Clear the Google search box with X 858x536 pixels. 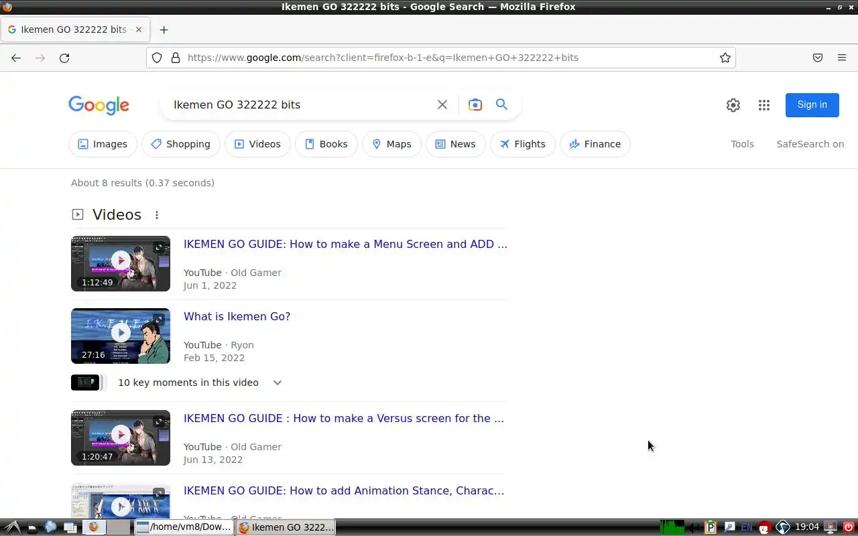coord(442,105)
